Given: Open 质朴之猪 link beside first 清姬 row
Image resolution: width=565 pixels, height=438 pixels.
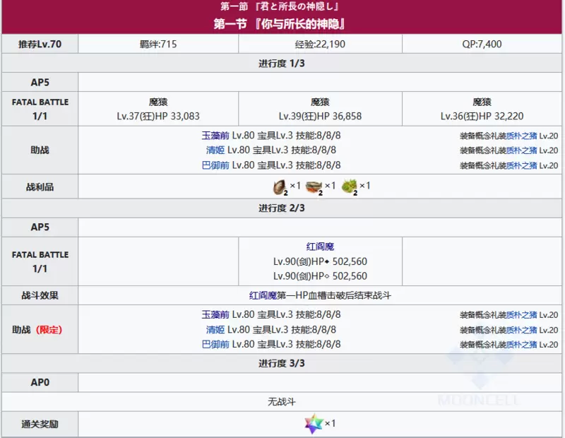Looking at the screenshot, I should pyautogui.click(x=521, y=150).
